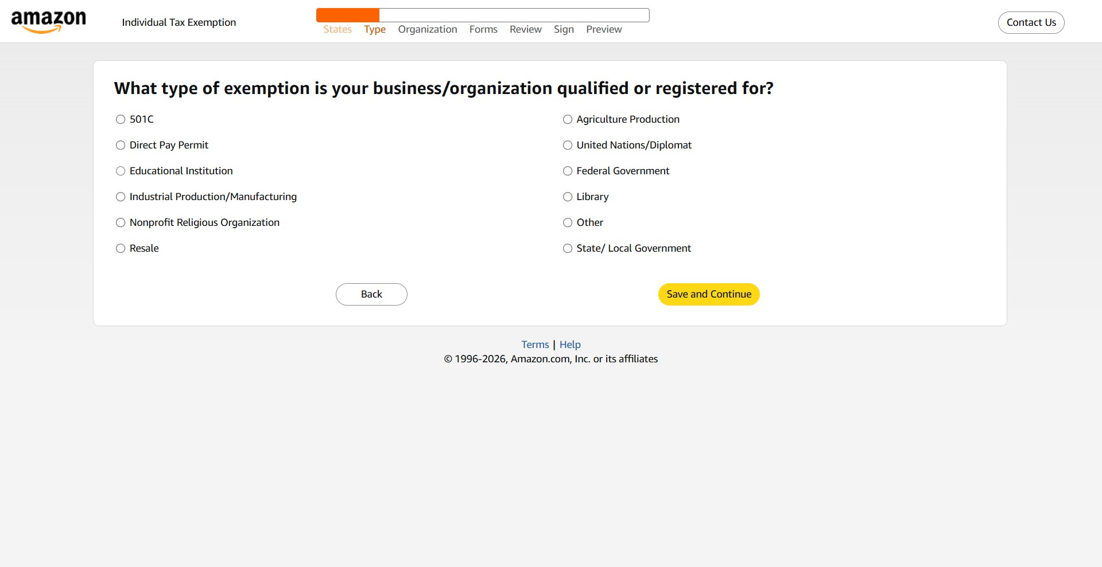The width and height of the screenshot is (1102, 567).
Task: Click the Save and Continue button
Action: pos(708,294)
